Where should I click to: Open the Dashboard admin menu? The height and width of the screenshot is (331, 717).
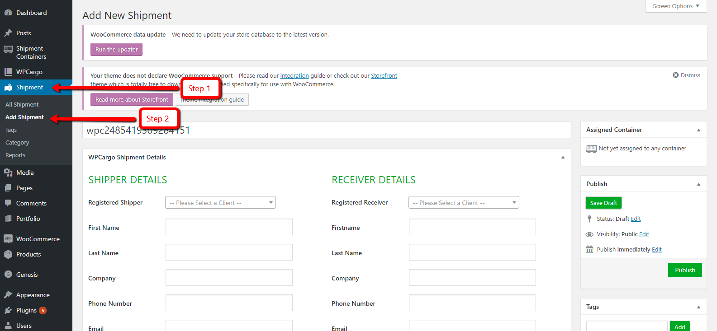[36, 13]
